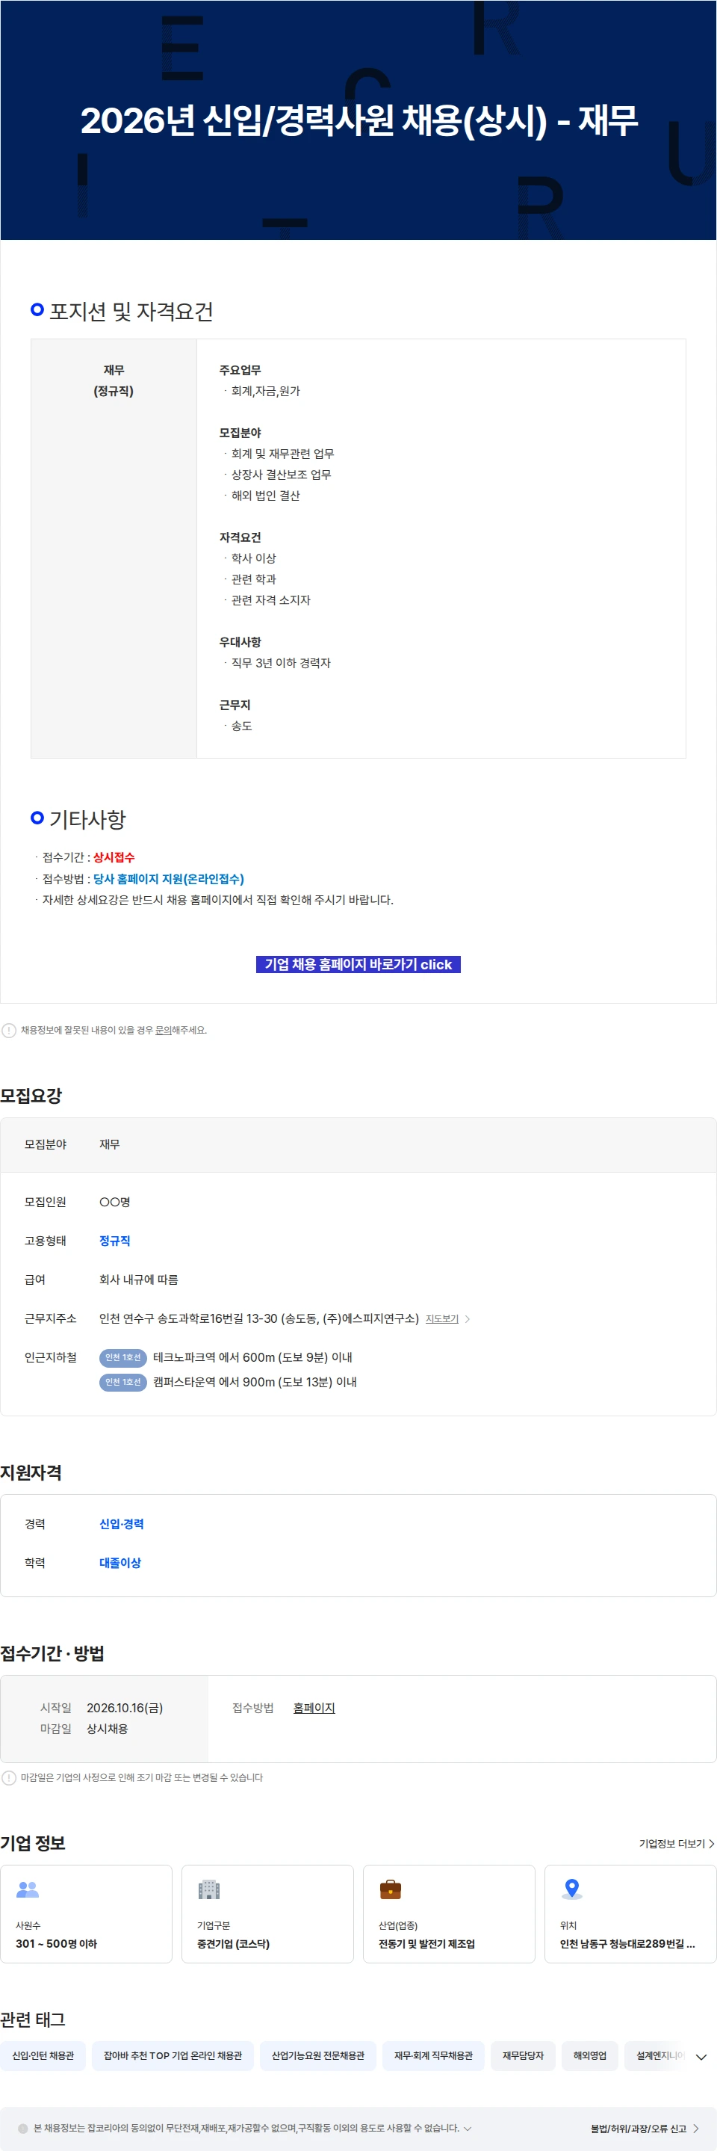
Task: Click the grey circle icon before 본 채용정보는
Action: [x=23, y=2129]
